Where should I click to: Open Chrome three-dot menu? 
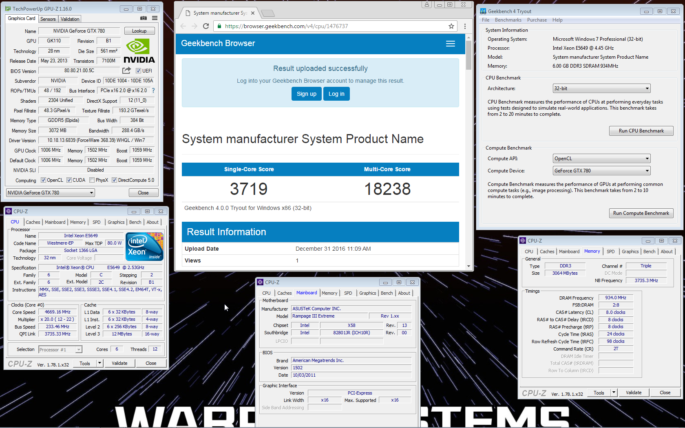465,26
